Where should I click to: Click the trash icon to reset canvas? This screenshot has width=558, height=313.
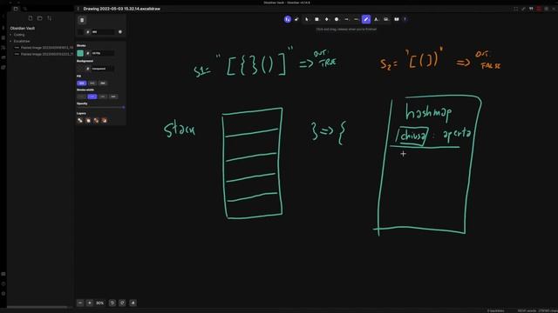82,20
